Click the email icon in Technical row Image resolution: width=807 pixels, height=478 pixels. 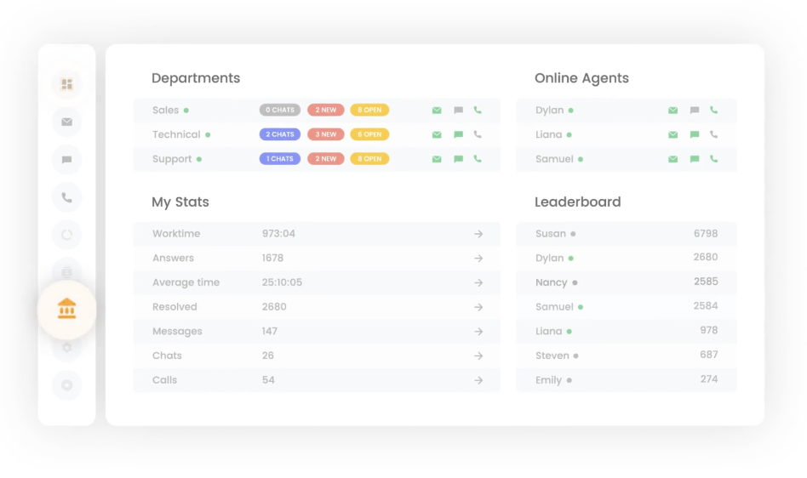[x=437, y=134]
